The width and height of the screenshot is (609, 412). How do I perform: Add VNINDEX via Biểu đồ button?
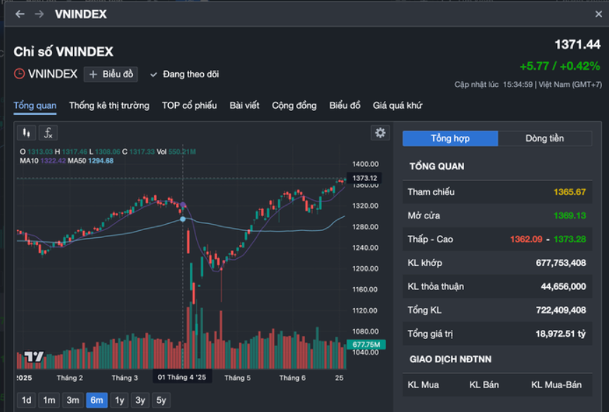point(111,74)
